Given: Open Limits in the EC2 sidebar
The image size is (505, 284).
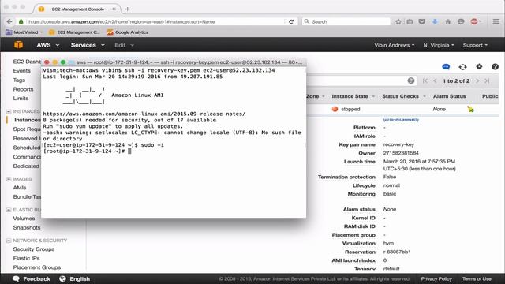Looking at the screenshot, I should 21,98.
